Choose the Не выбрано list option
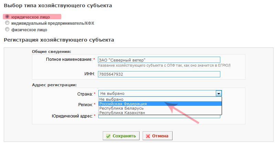Image resolution: width=277 pixels, height=146 pixels. coord(160,99)
